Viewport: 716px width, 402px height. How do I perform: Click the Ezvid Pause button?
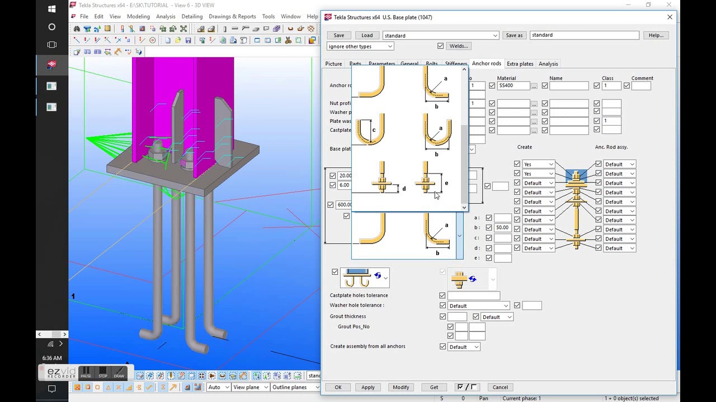point(86,372)
